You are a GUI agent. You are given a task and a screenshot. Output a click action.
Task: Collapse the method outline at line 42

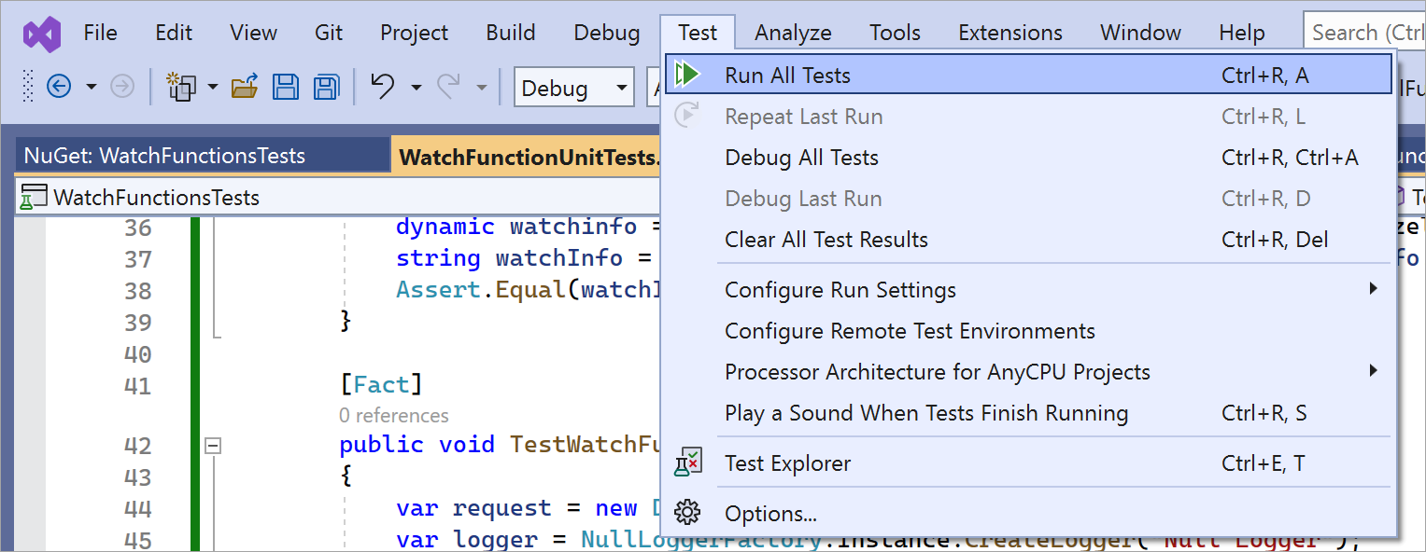213,446
